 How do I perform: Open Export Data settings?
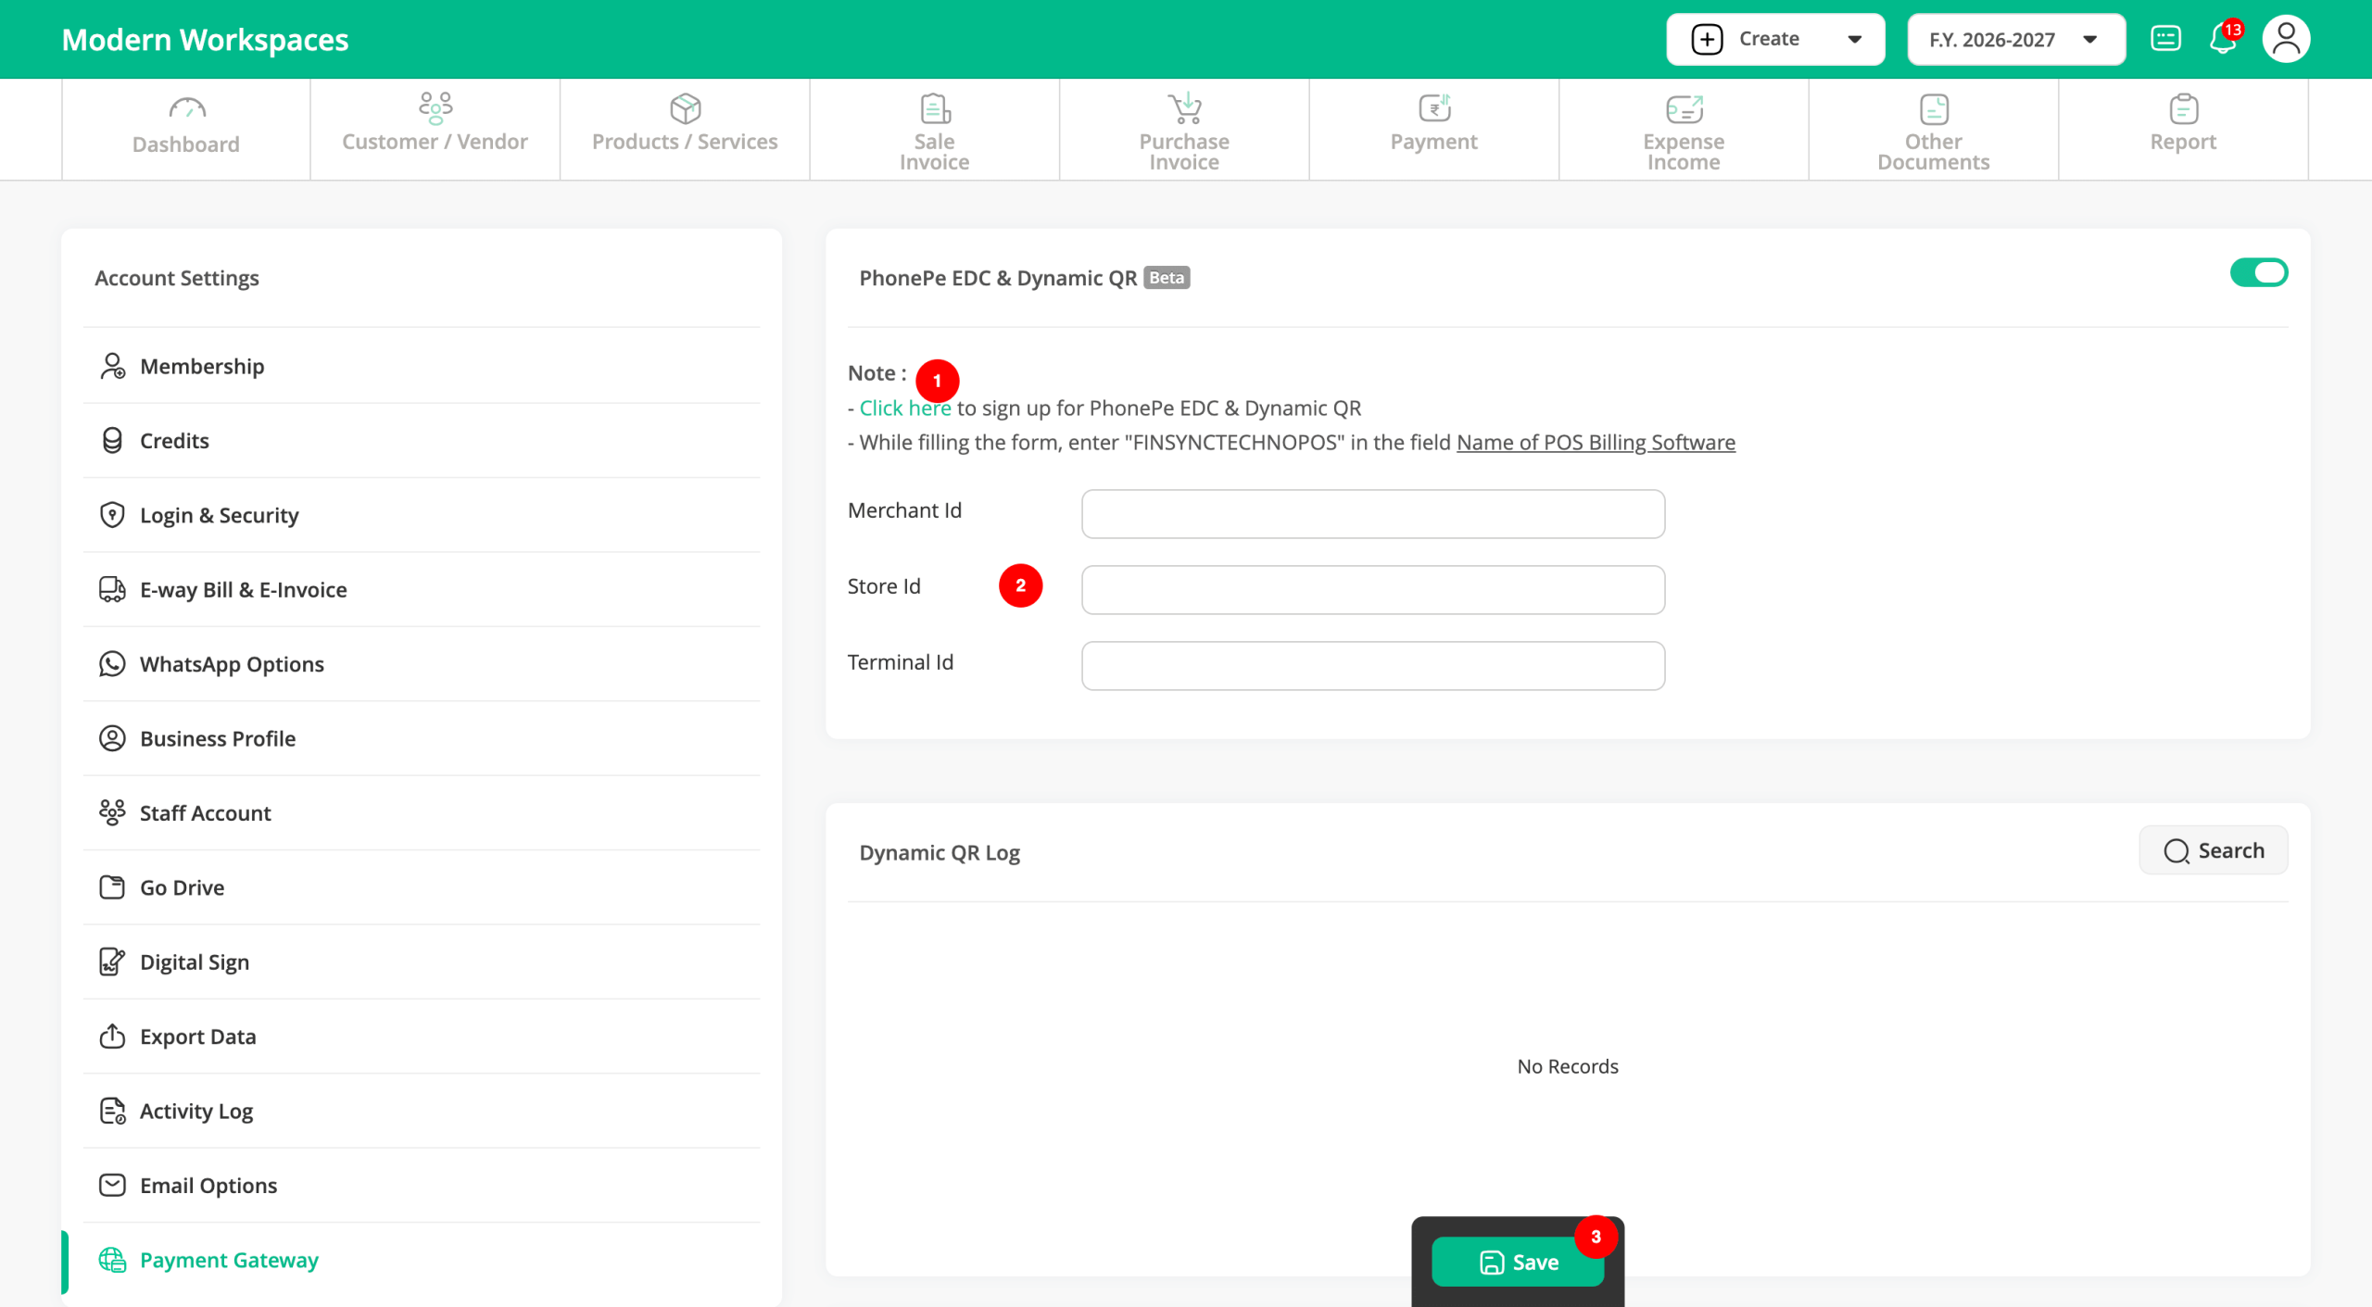422,1036
